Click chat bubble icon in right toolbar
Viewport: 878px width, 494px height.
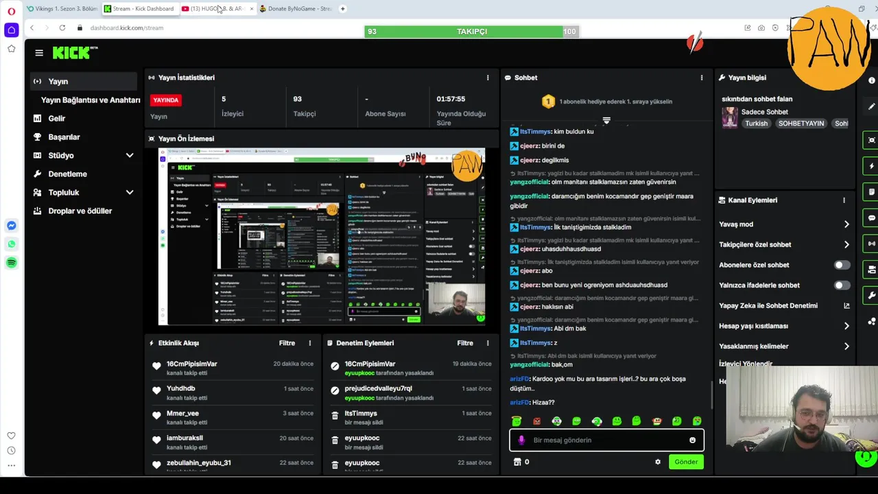tap(871, 218)
